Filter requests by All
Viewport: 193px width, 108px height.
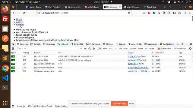tap(100, 49)
